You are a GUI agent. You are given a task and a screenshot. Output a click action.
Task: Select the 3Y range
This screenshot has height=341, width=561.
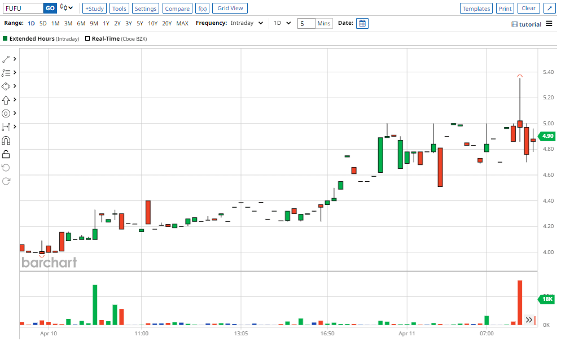tap(129, 23)
